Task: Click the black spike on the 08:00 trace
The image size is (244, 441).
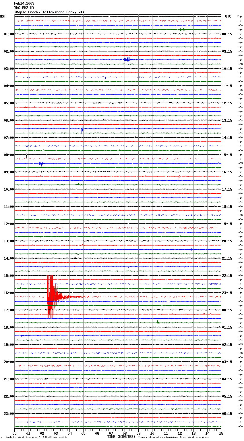Action: tap(27, 156)
